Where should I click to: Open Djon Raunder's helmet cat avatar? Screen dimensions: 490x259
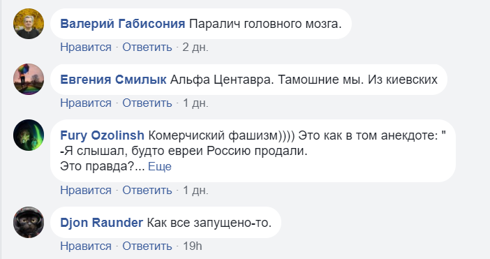(x=29, y=222)
